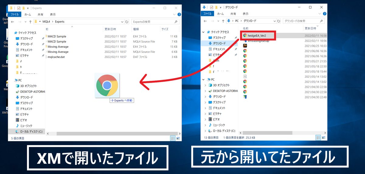
Task: Select the installer file dated 2021/04/30 22:48
Action: coord(245,97)
